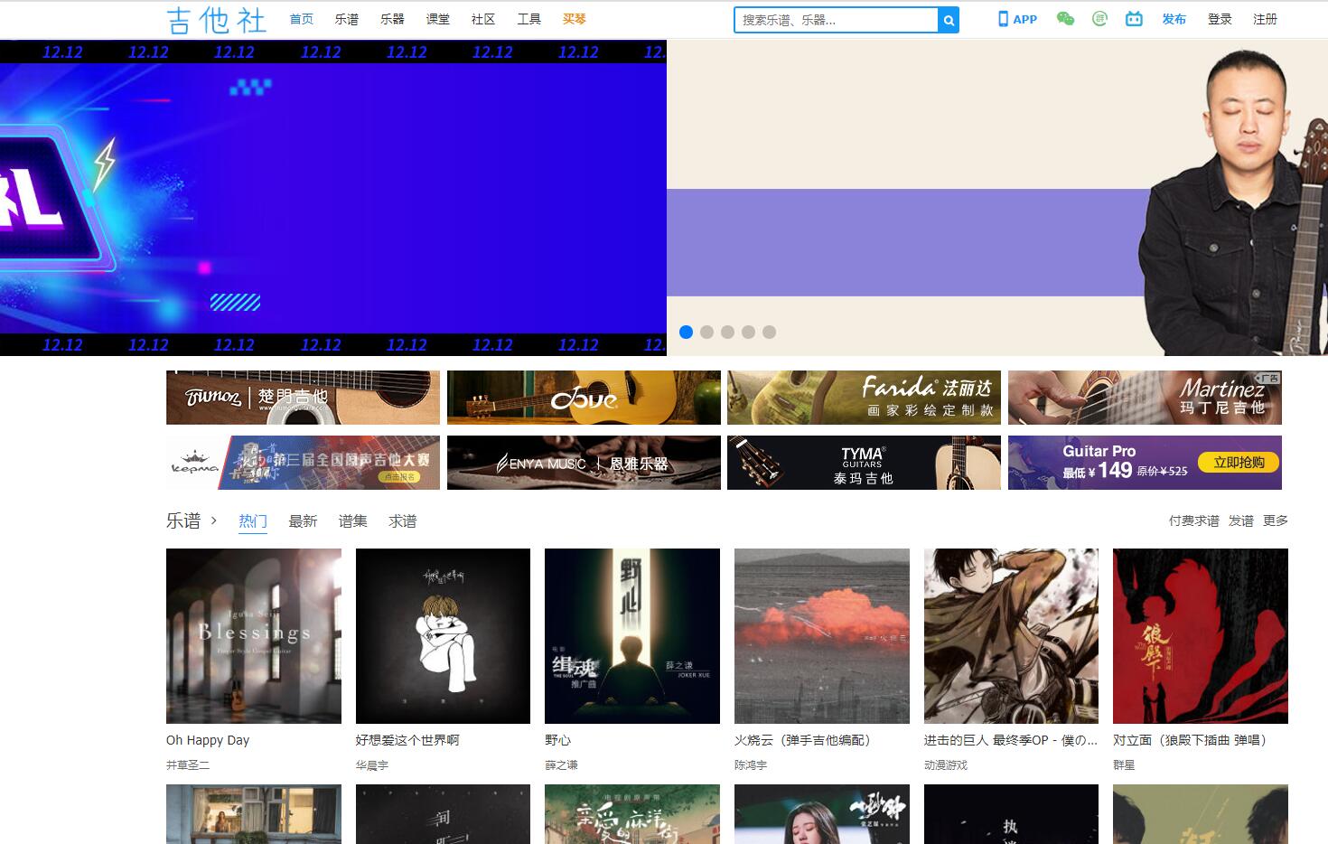Select the last carousel indicator dot
Screen dimensions: 1328x844
pyautogui.click(x=767, y=332)
